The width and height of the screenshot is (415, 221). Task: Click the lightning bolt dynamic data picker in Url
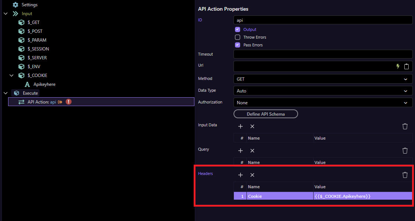click(398, 66)
